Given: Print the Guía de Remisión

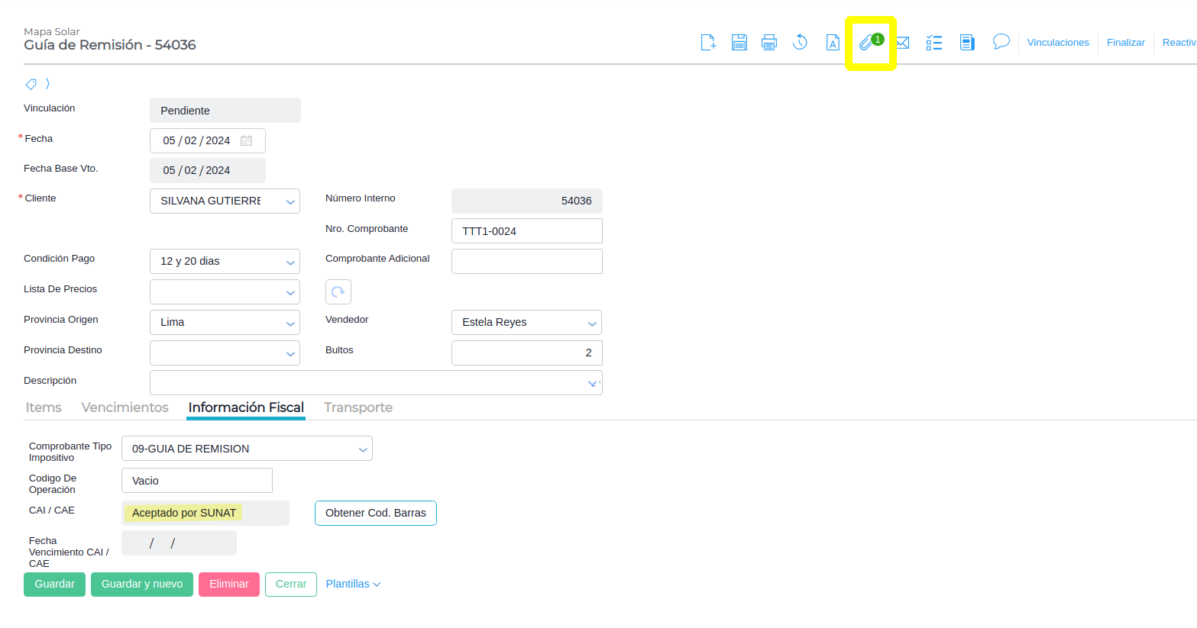Looking at the screenshot, I should pos(769,43).
